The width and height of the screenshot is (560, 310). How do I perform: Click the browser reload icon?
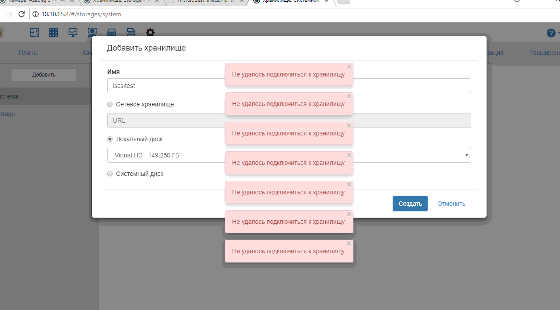(x=22, y=14)
